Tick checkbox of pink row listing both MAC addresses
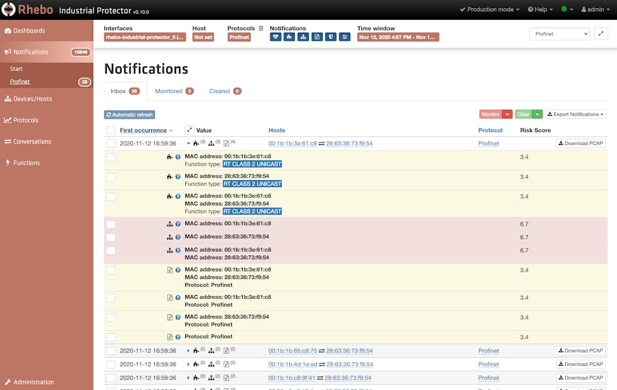This screenshot has width=617, height=390. [111, 251]
